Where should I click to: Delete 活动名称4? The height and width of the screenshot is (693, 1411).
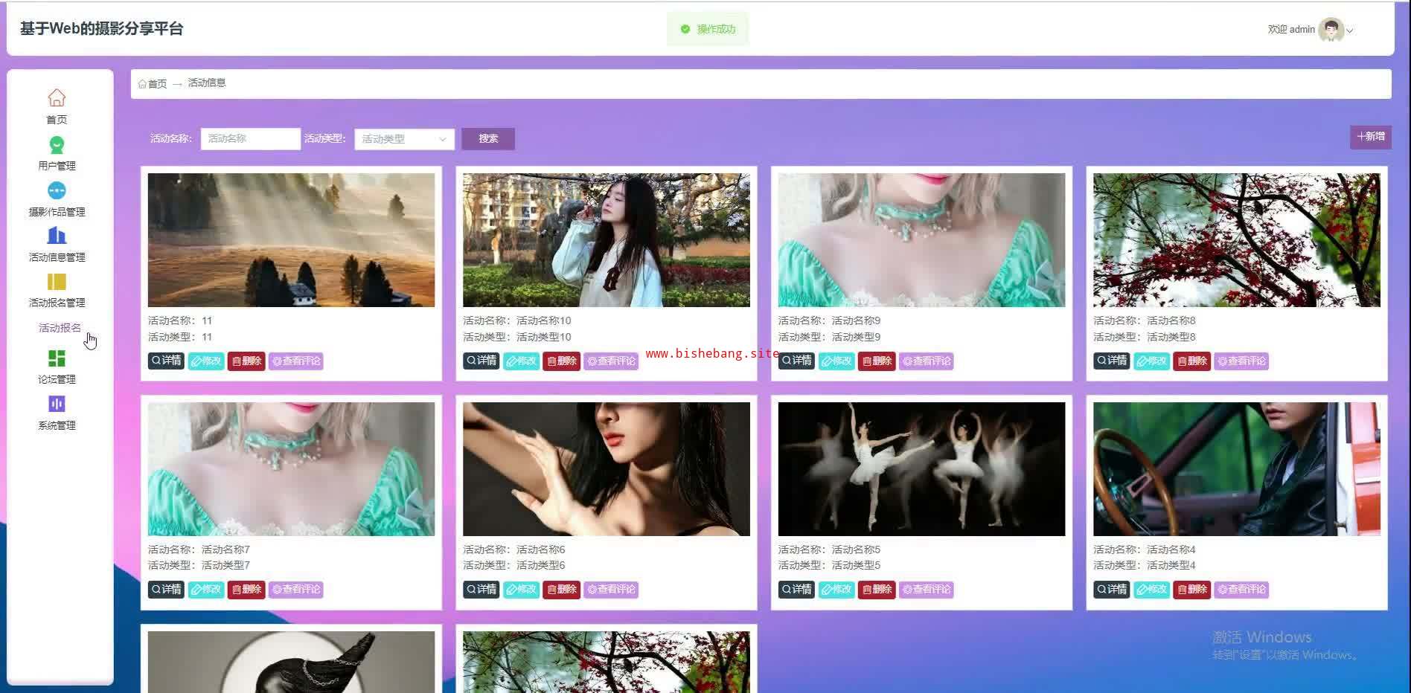click(1191, 590)
